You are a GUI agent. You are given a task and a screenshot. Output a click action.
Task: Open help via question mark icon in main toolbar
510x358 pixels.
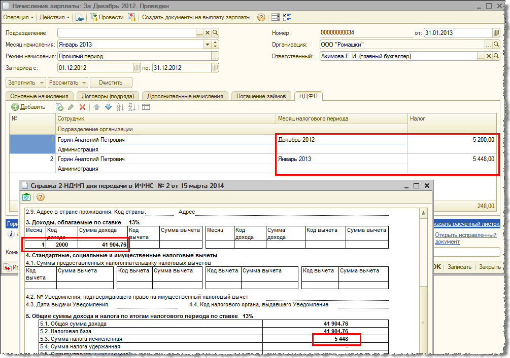pos(261,17)
